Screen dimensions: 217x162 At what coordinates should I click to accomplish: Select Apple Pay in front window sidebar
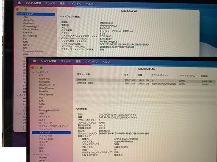pos(45,78)
